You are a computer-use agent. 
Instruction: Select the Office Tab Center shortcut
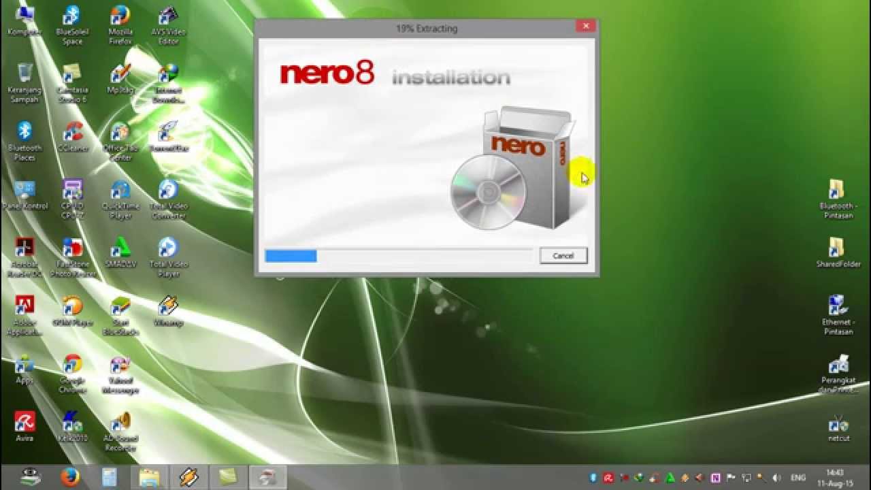[x=120, y=142]
